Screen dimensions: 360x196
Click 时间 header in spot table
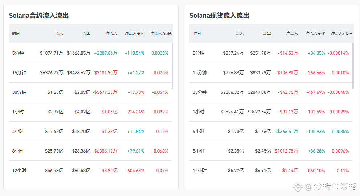pos(197,33)
